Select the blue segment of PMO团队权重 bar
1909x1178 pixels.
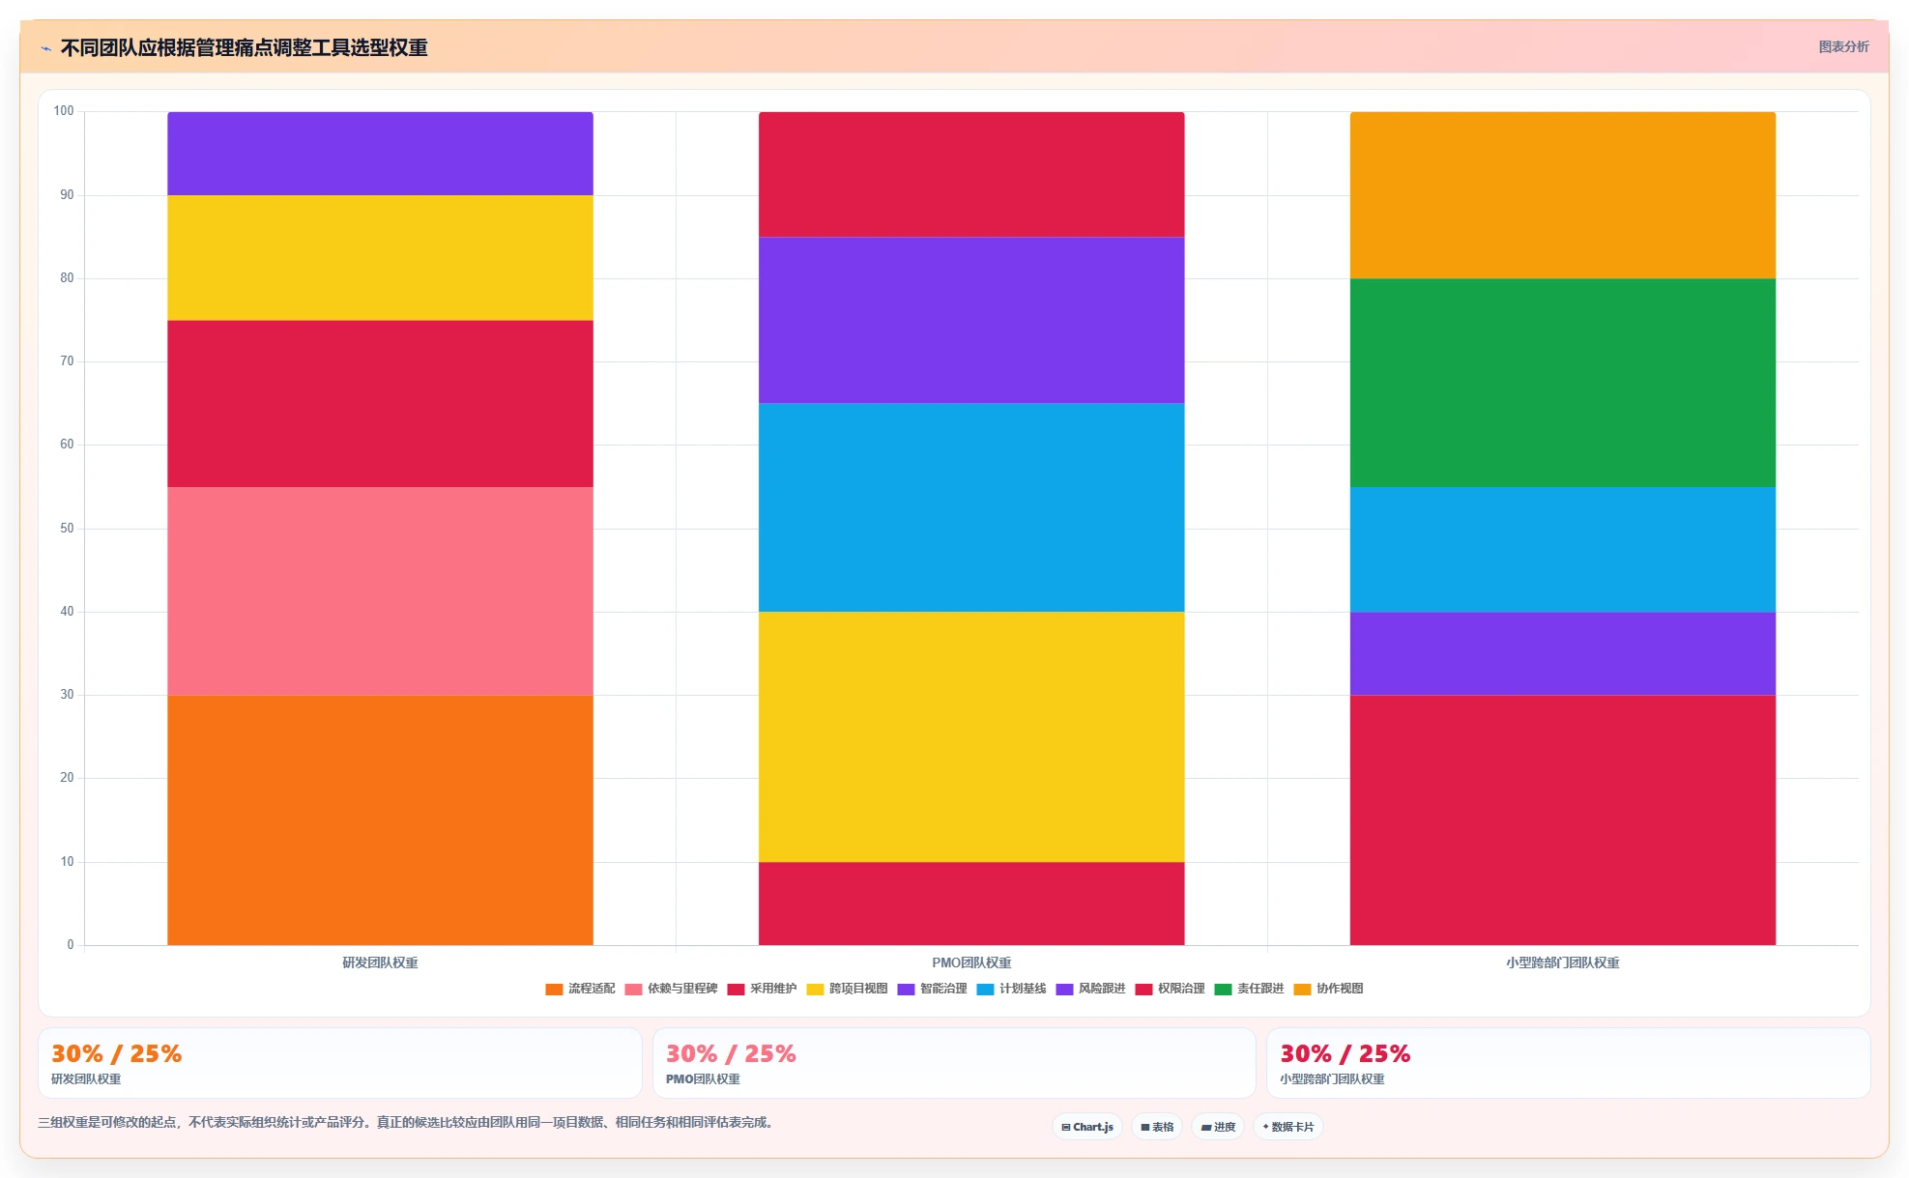click(971, 507)
